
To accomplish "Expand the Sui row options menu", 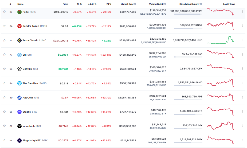I will pyautogui.click(x=242, y=54).
